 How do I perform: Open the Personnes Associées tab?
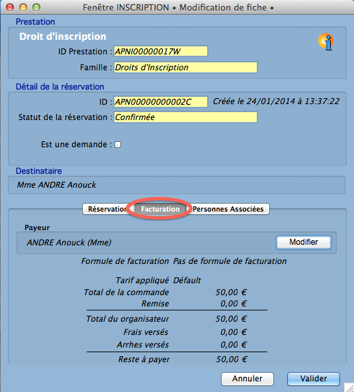coord(228,209)
